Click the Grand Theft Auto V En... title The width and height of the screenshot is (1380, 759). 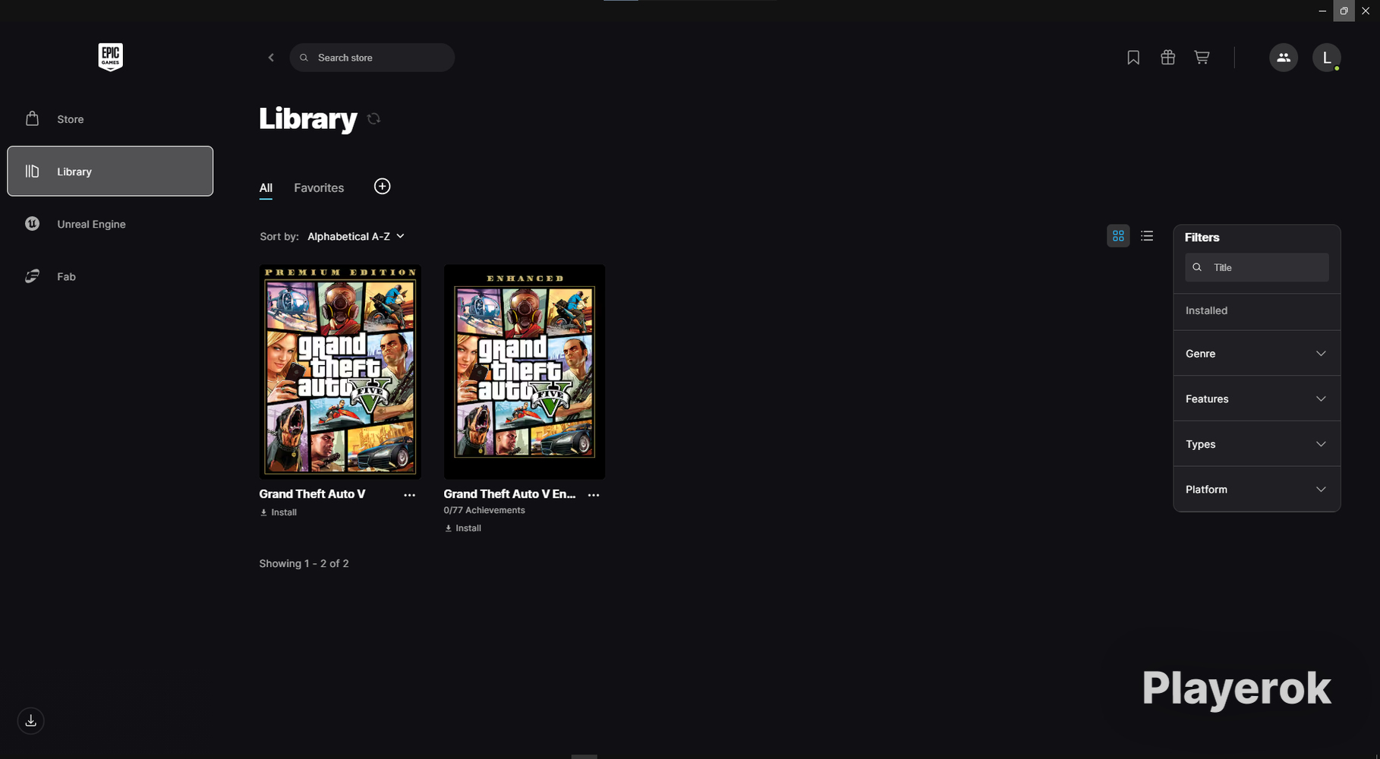tap(509, 494)
